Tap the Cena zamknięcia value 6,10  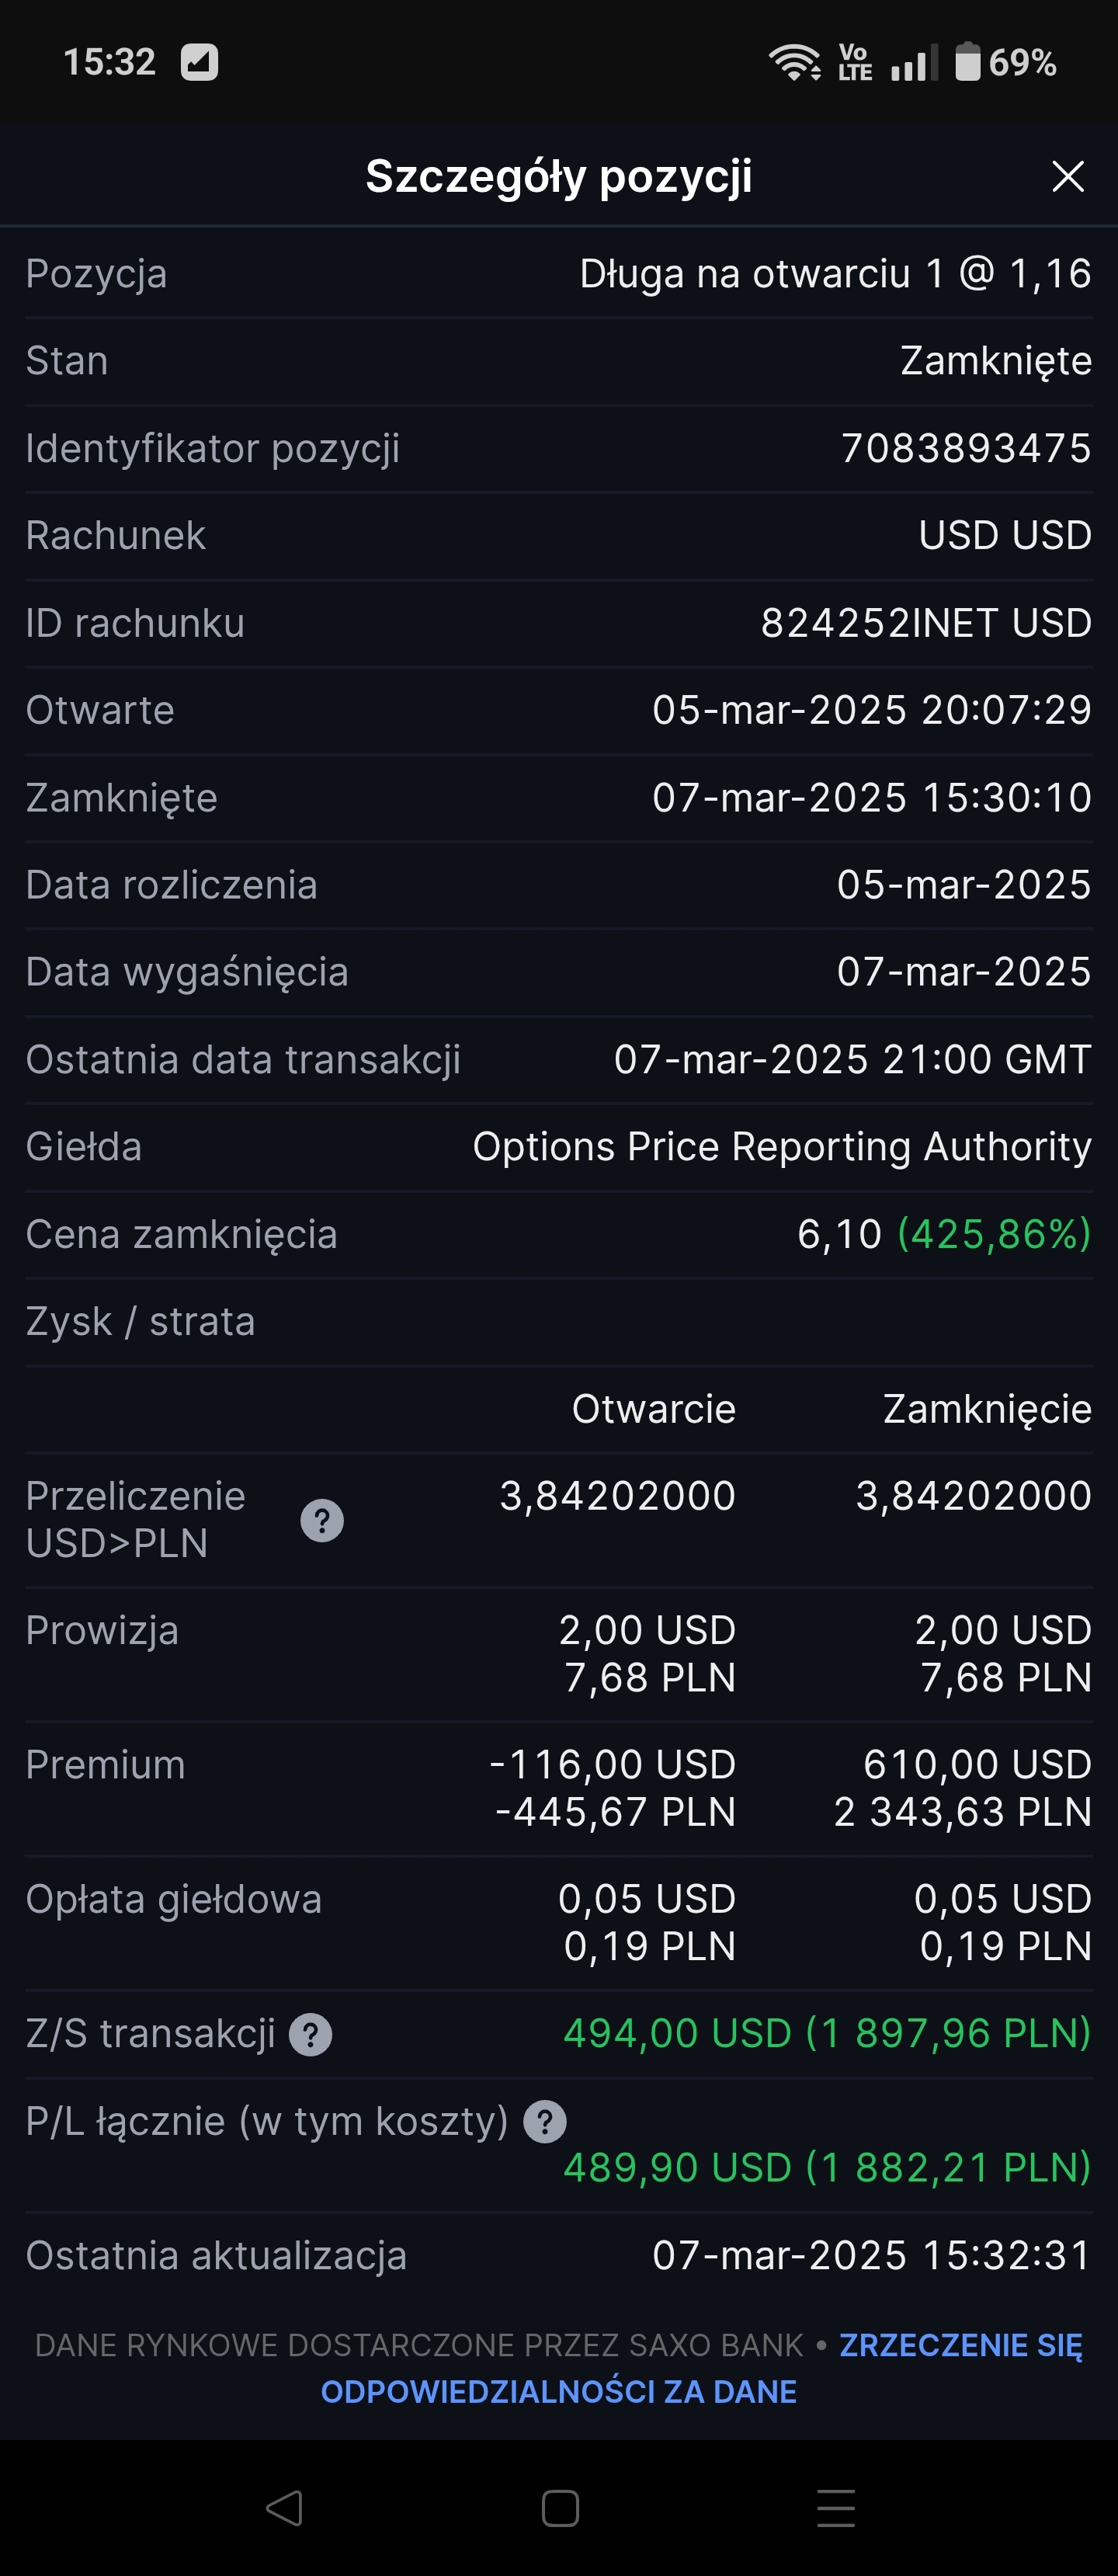click(x=839, y=1234)
